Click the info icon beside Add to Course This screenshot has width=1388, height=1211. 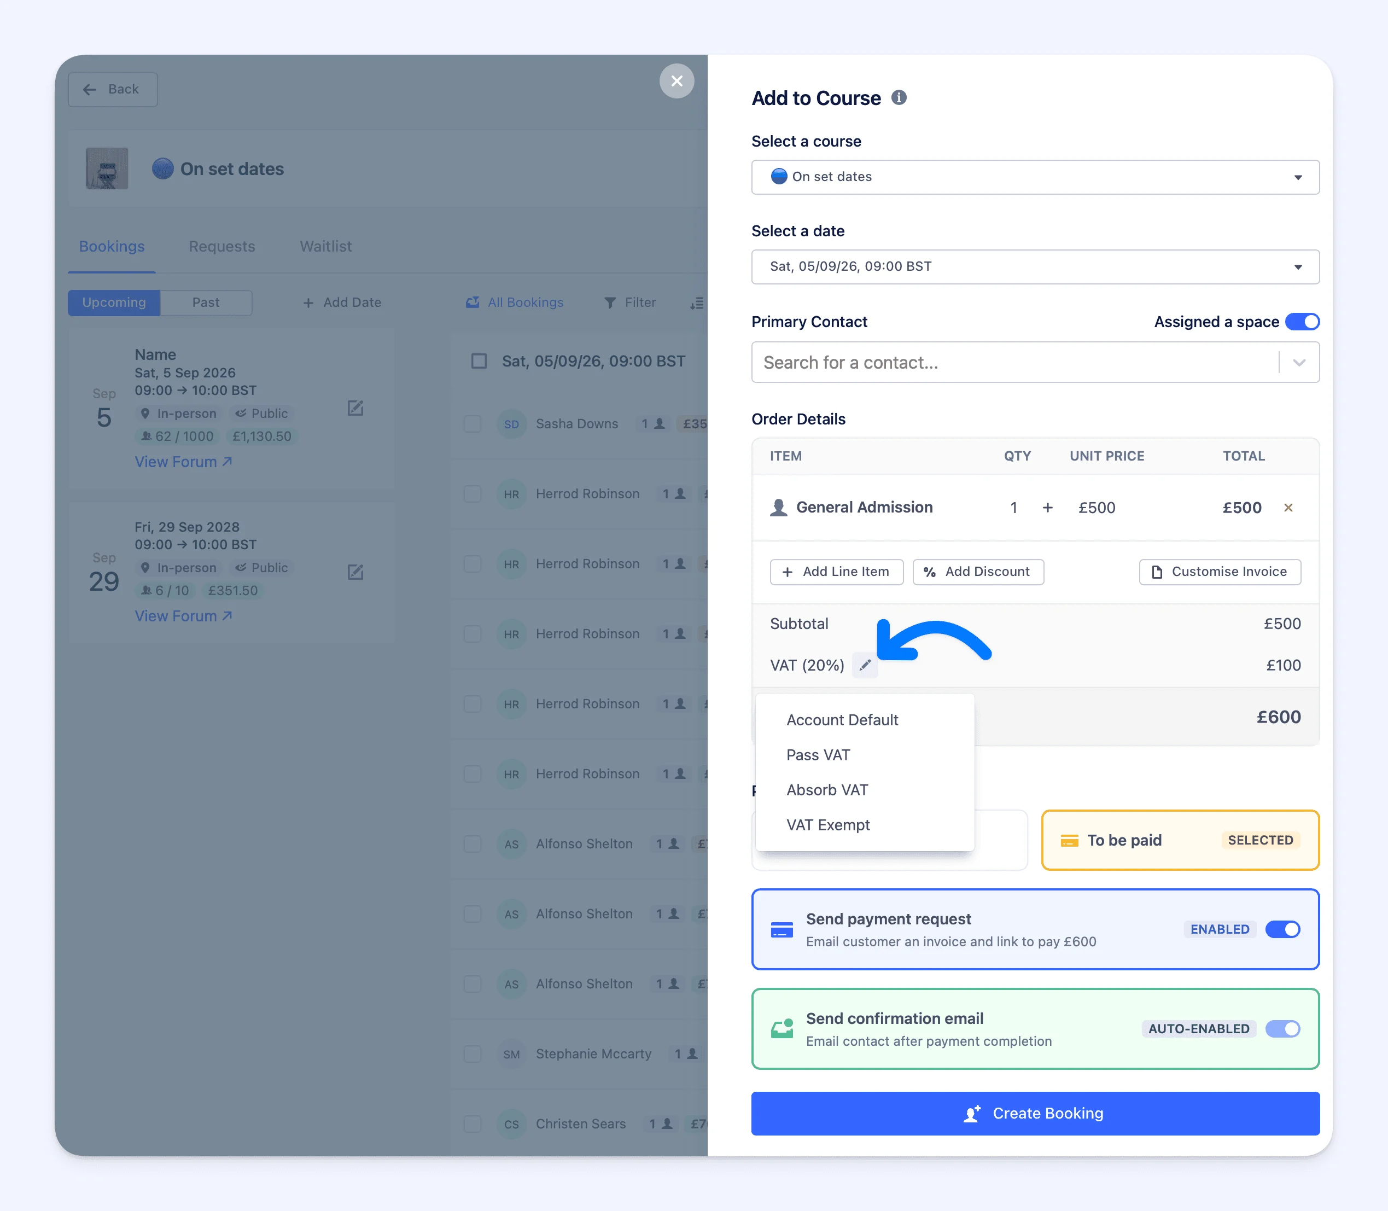pos(898,98)
